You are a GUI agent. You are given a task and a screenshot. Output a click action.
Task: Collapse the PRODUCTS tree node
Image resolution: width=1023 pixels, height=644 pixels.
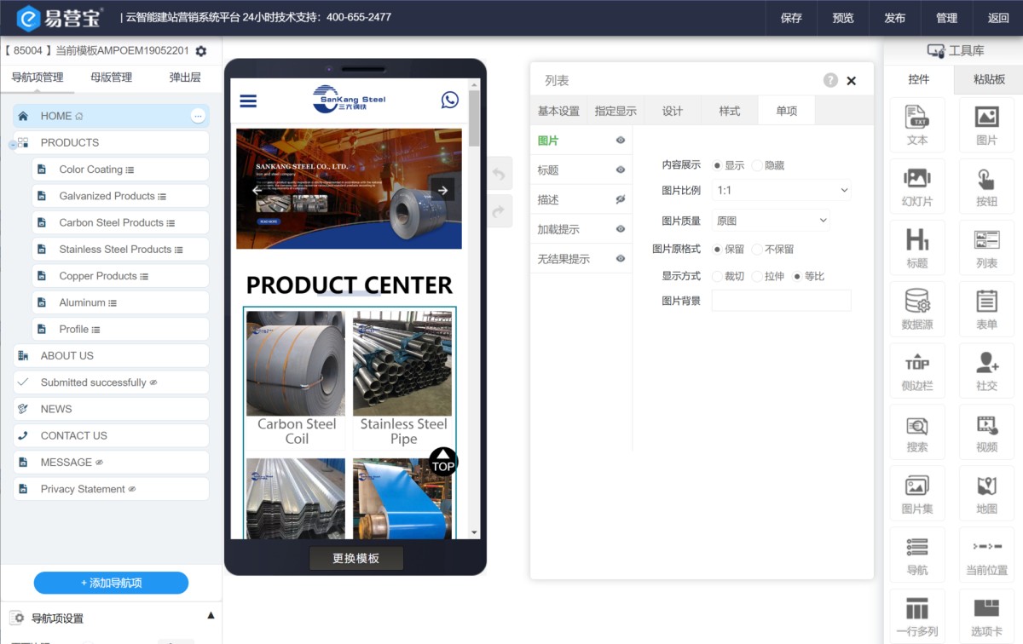point(13,144)
